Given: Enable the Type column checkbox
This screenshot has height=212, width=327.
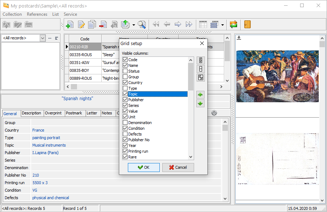Looking at the screenshot, I should pos(125,88).
